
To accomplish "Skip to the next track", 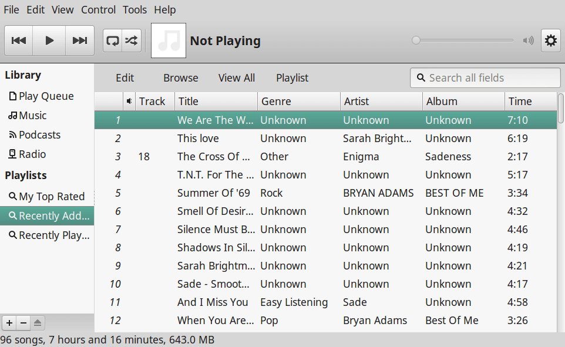I will (80, 41).
